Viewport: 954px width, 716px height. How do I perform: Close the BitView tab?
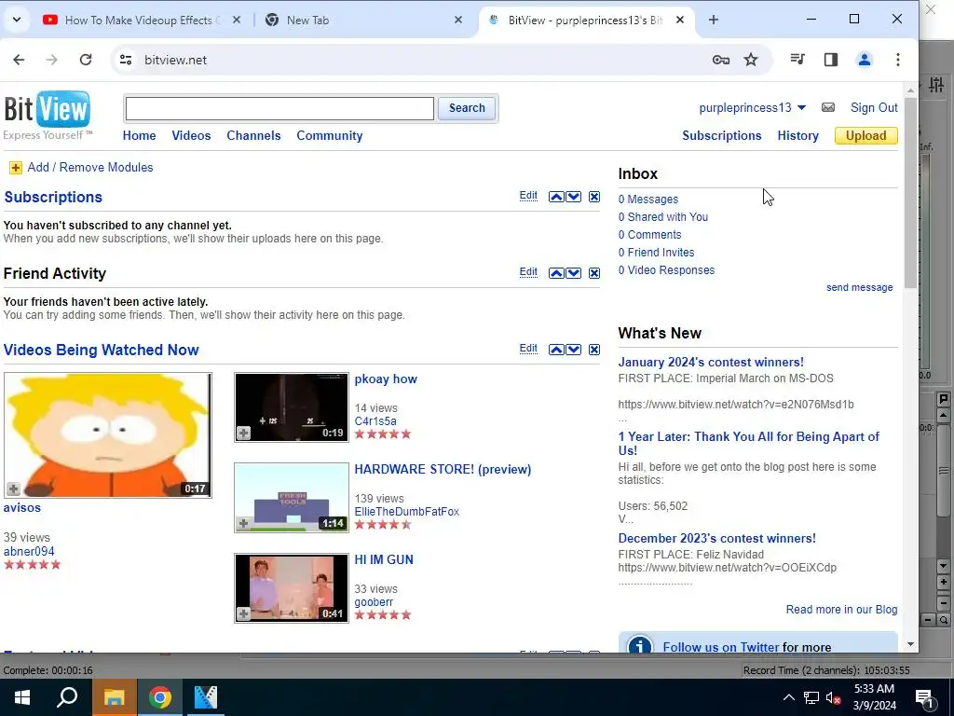(x=680, y=21)
